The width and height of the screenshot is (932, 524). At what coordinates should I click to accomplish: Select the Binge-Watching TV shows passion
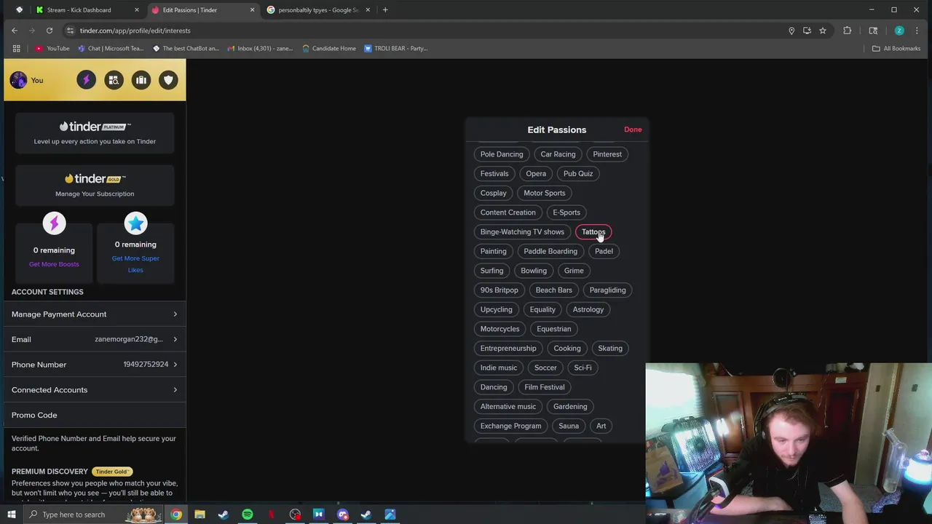coord(522,232)
